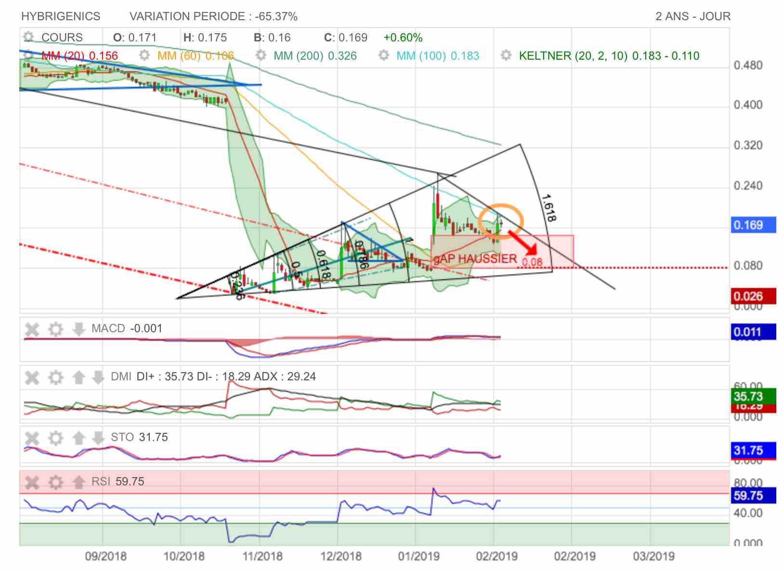Click the red 0.026 price tag
This screenshot has height=571, width=784.
point(753,296)
